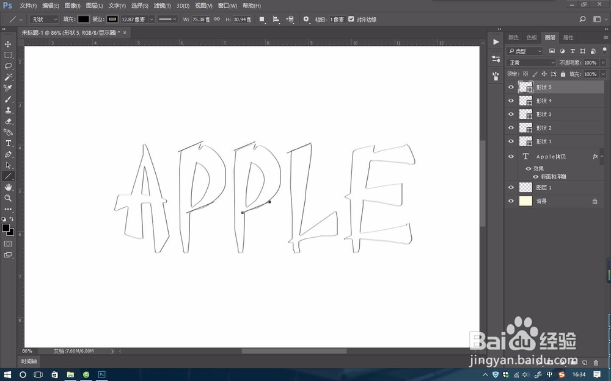611x381 pixels.
Task: Hide the 背景 layer
Action: point(511,201)
